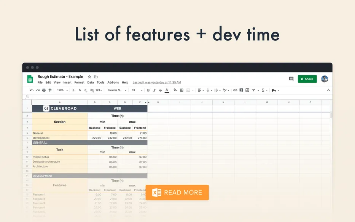Viewport: 355px width, 222px height.
Task: Apply the Fill color tool
Action: click(174, 90)
